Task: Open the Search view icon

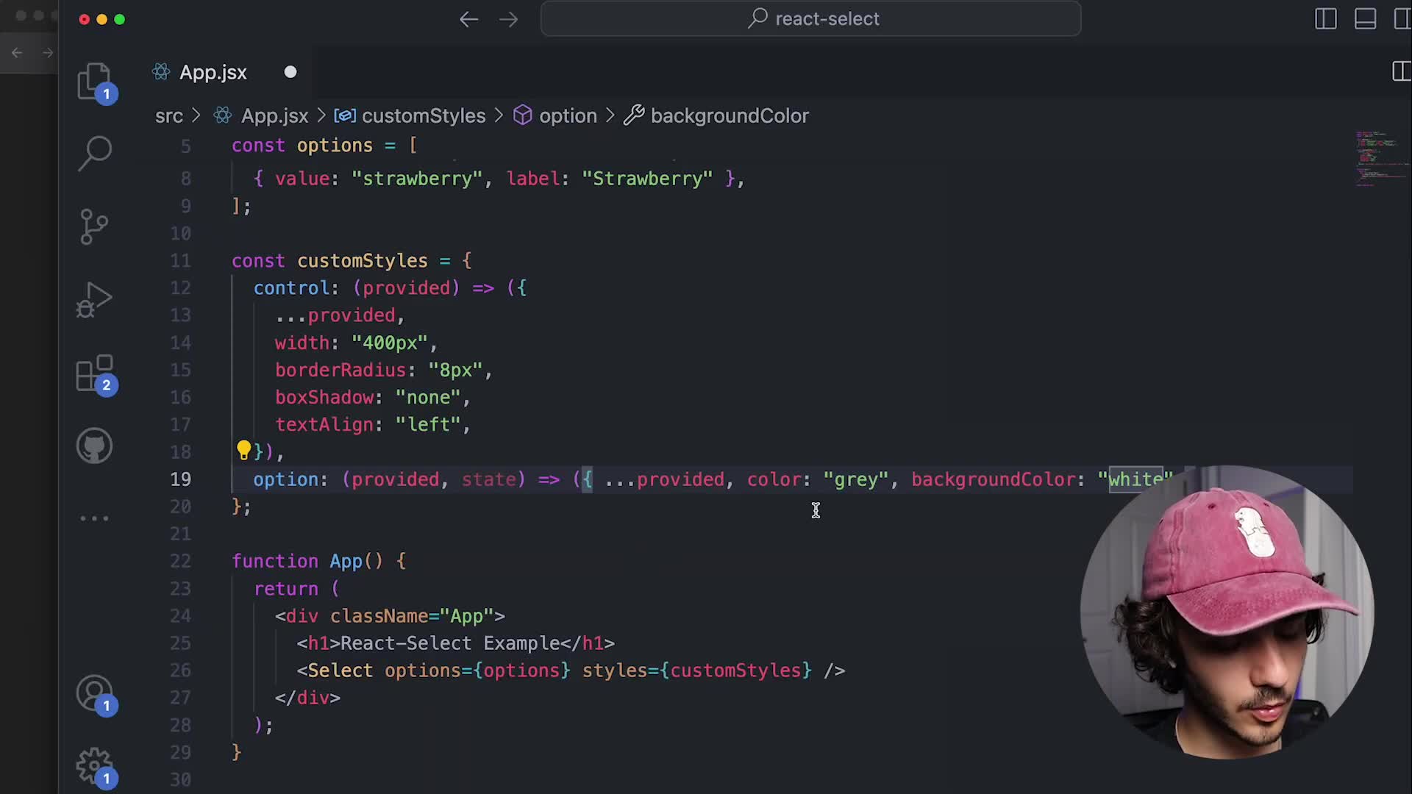Action: (x=94, y=153)
